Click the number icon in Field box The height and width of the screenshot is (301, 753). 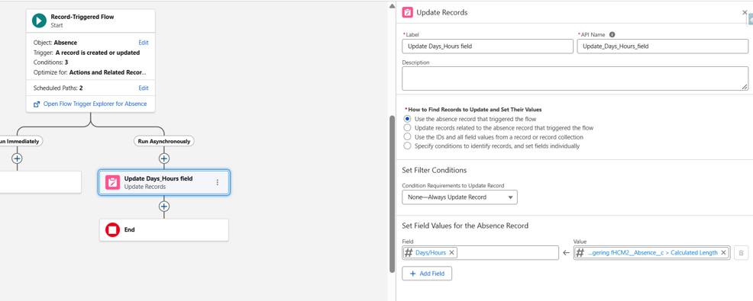(x=409, y=252)
